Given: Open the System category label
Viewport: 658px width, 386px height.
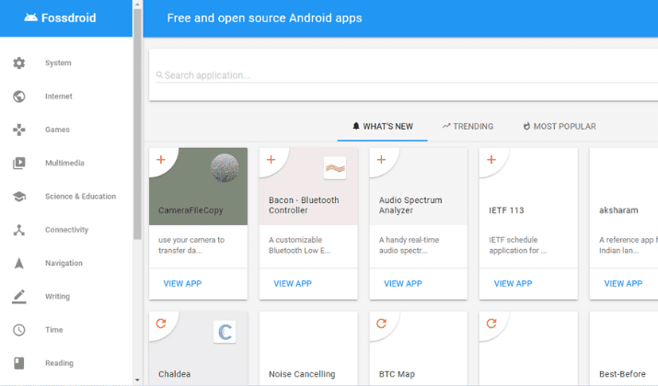Looking at the screenshot, I should pos(58,62).
